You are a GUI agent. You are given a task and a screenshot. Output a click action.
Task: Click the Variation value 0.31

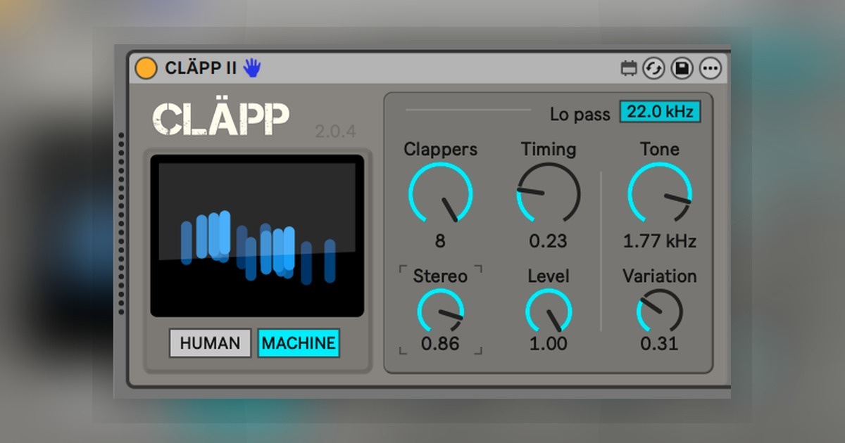(660, 344)
